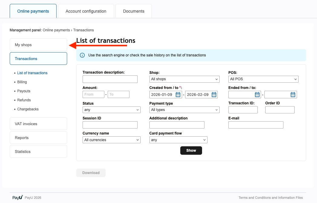
Task: Expand the Shop dropdown
Action: [x=184, y=79]
